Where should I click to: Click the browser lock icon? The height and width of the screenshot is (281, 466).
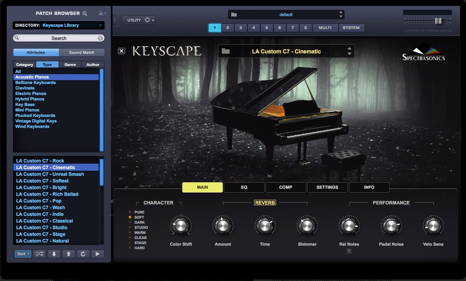tap(101, 13)
